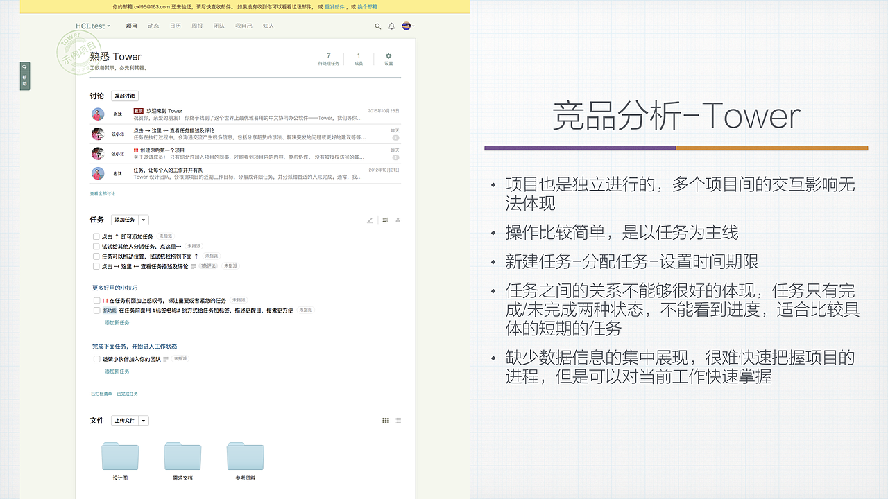Open 完成下面任务，开始进入工作状态 list title
The image size is (888, 499).
point(135,346)
